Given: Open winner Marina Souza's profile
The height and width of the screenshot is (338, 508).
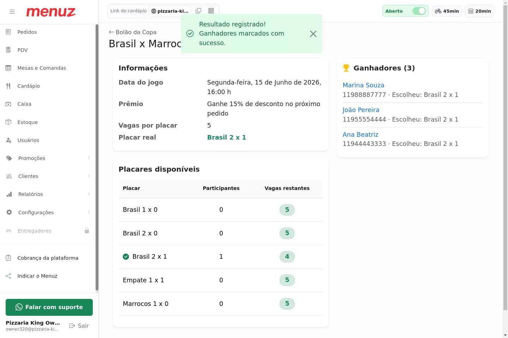Looking at the screenshot, I should coord(363,85).
